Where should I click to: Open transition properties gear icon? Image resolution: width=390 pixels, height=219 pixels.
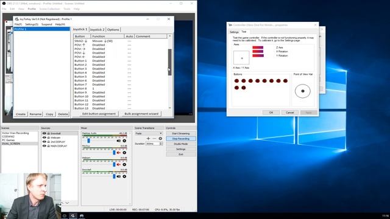coord(160,138)
